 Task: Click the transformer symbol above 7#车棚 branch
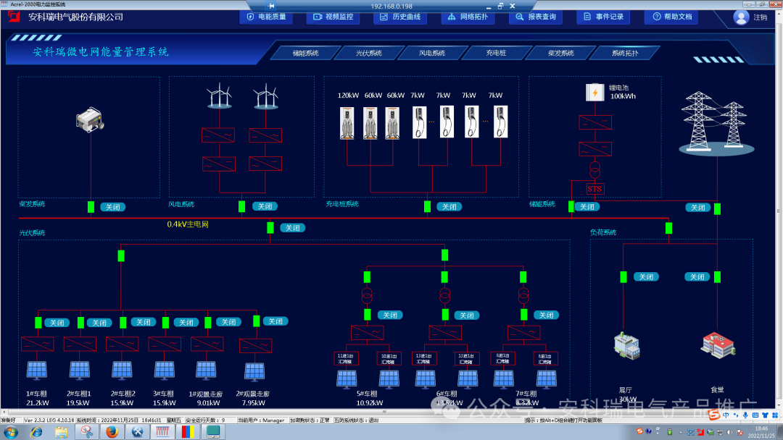tap(523, 296)
